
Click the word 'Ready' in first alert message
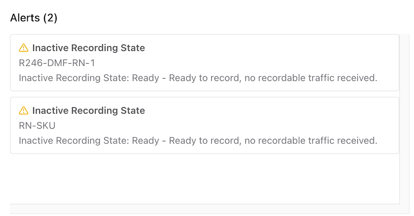pos(146,78)
